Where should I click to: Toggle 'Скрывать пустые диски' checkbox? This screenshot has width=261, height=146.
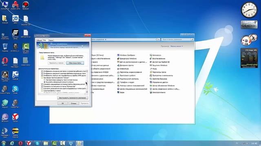coord(42,86)
